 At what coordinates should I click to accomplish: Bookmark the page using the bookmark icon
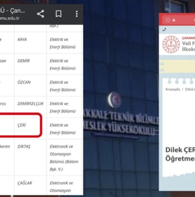pos(58,14)
